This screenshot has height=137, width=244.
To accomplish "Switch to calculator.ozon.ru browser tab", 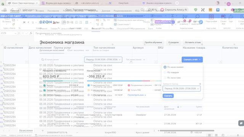I will point(90,3).
